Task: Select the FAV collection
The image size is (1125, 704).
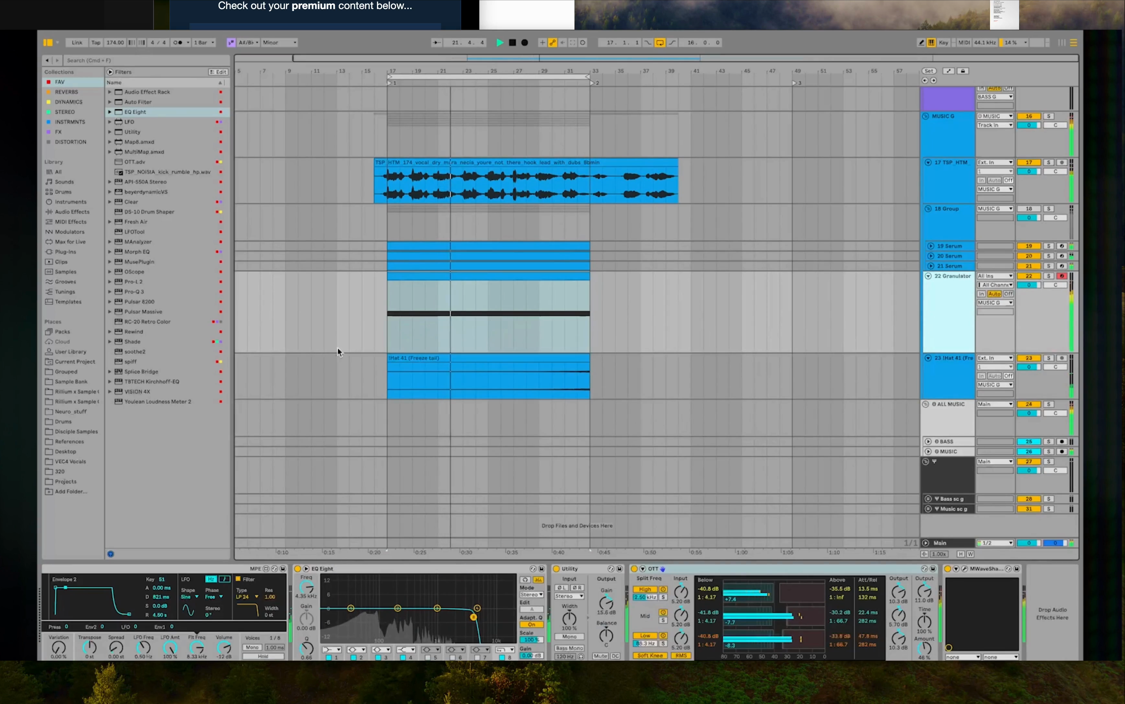Action: click(x=73, y=82)
